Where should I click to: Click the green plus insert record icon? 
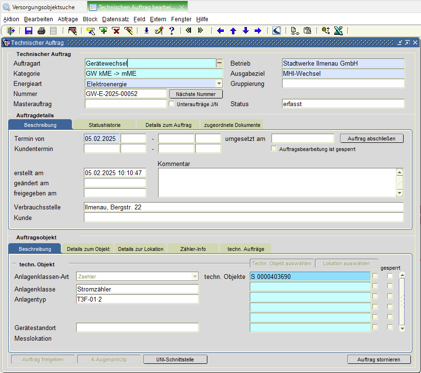point(103,31)
